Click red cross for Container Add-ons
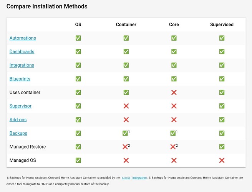The width and height of the screenshot is (252, 192). click(x=126, y=120)
